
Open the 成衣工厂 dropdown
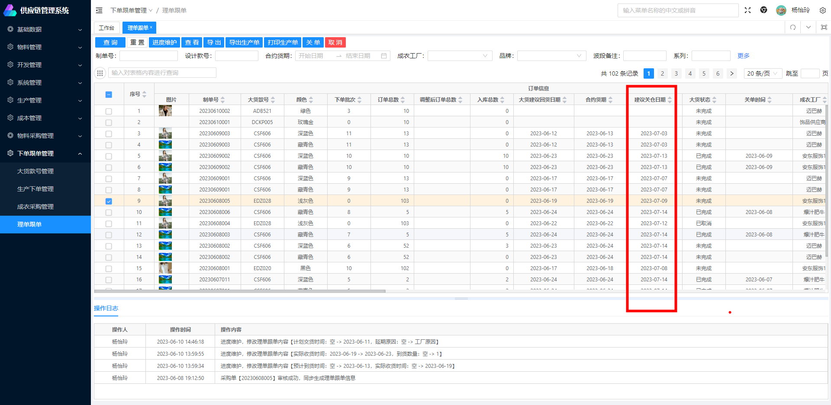pos(460,56)
